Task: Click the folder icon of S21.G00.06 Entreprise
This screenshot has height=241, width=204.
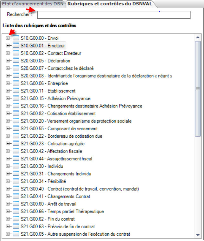Action: 16,83
